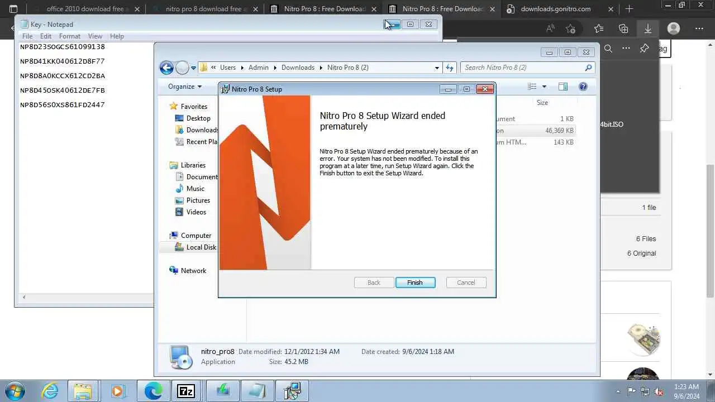The width and height of the screenshot is (715, 402).
Task: Open the Videos library
Action: pos(196,212)
